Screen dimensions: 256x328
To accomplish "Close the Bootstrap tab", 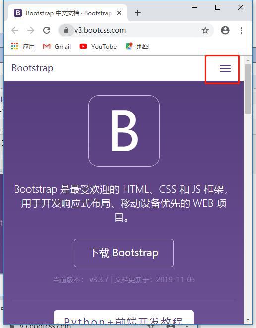I will point(119,13).
